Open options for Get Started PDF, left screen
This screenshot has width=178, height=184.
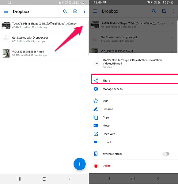[x=84, y=39]
